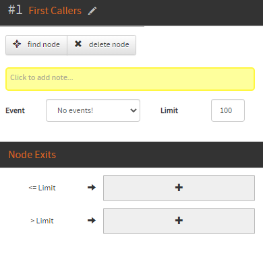Open the Event dropdown showing No events!
The image size is (263, 255).
[93, 110]
